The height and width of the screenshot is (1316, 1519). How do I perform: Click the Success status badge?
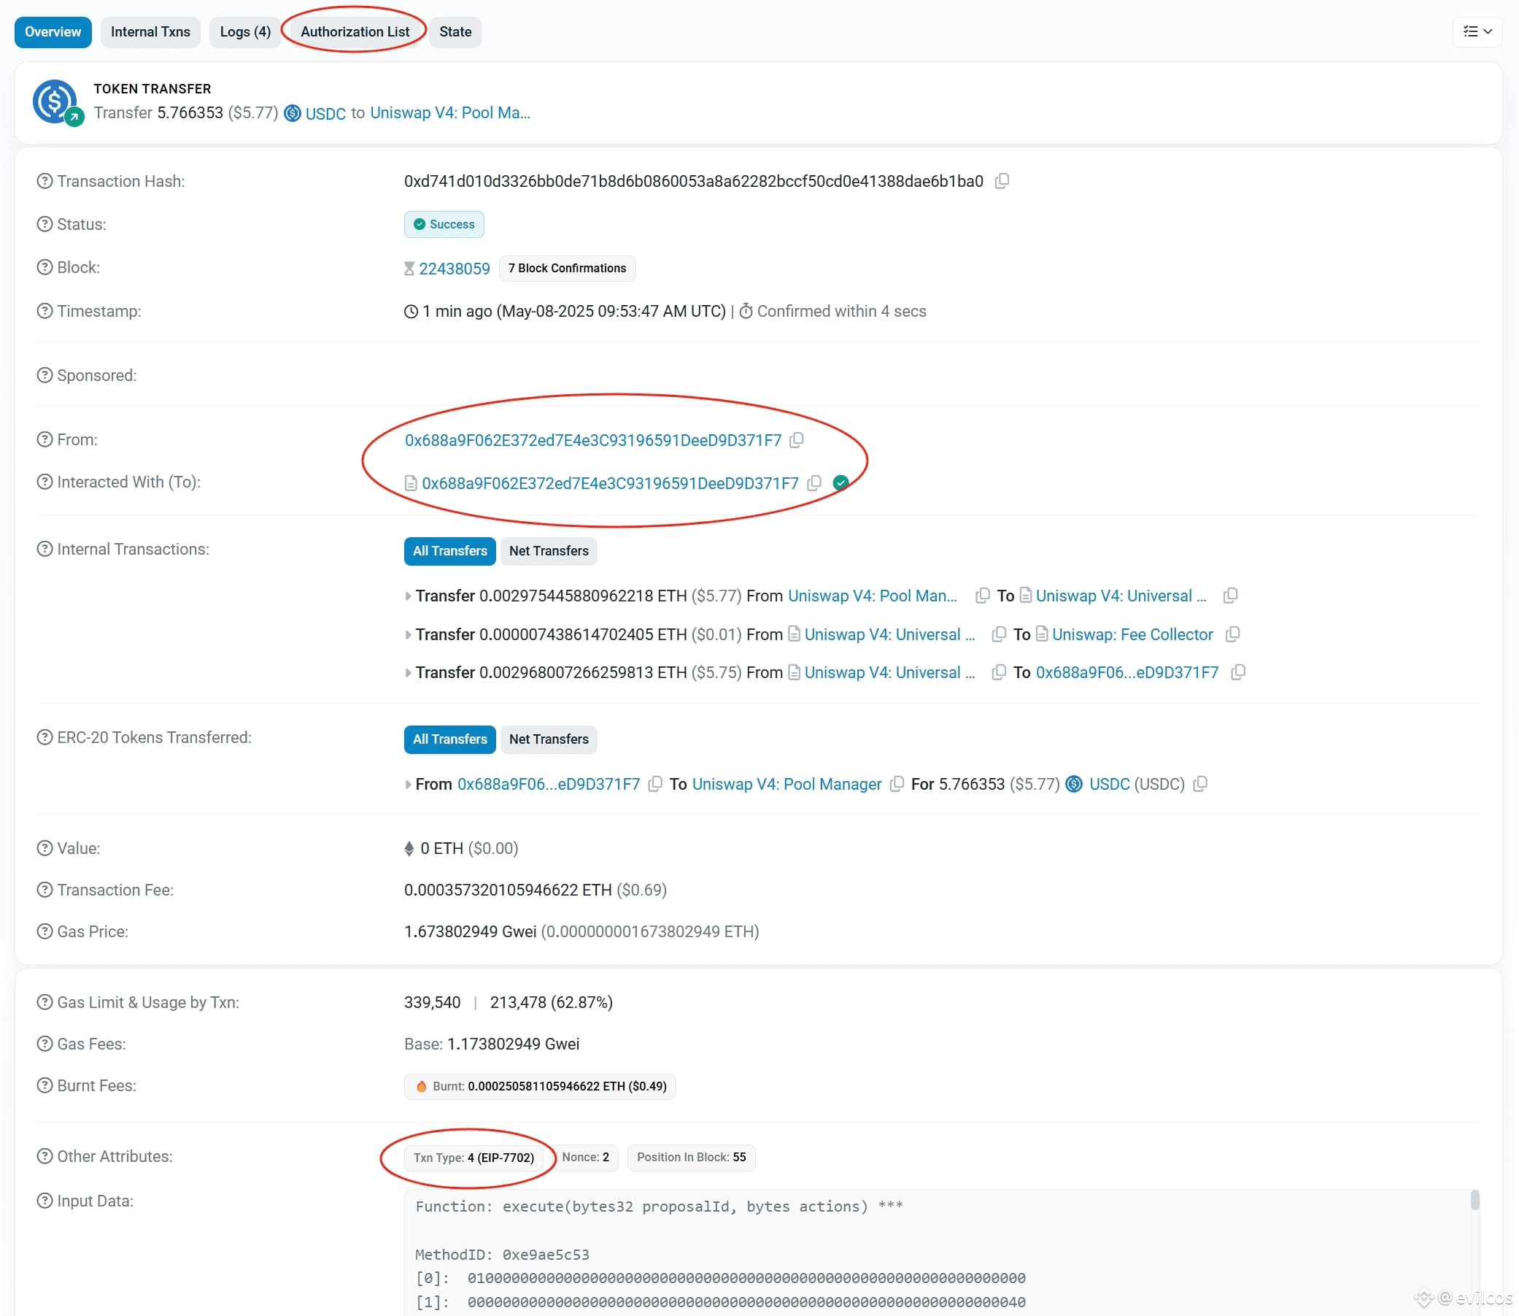(x=444, y=224)
